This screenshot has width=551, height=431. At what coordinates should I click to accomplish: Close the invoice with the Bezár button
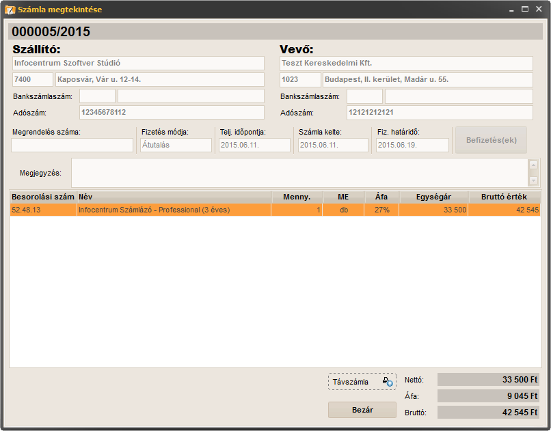362,410
